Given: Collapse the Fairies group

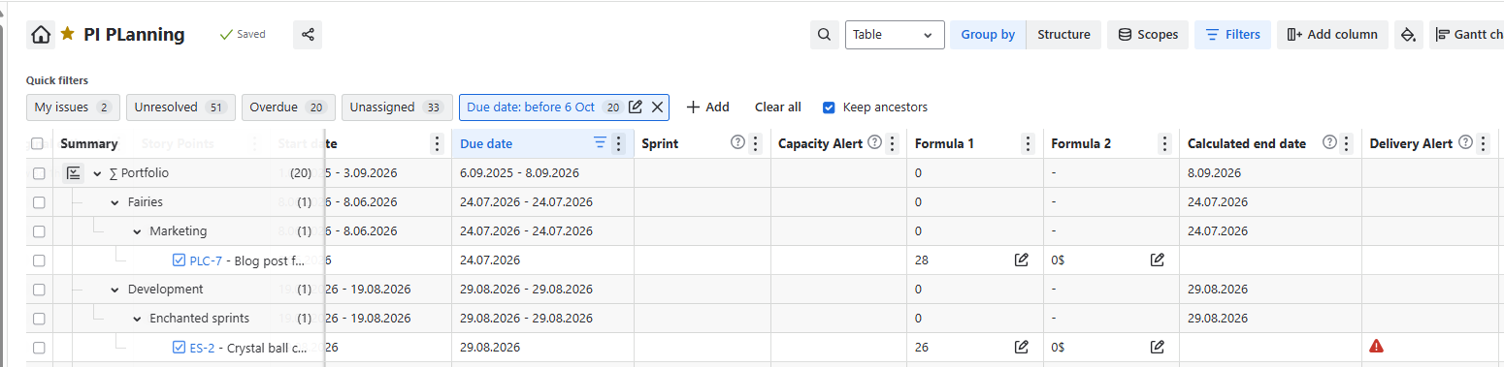Looking at the screenshot, I should coord(115,202).
